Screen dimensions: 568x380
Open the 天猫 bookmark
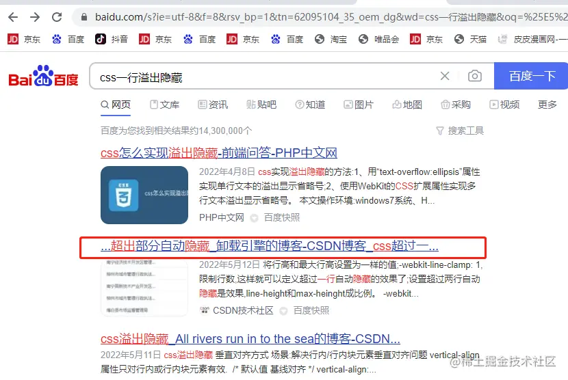[470, 39]
